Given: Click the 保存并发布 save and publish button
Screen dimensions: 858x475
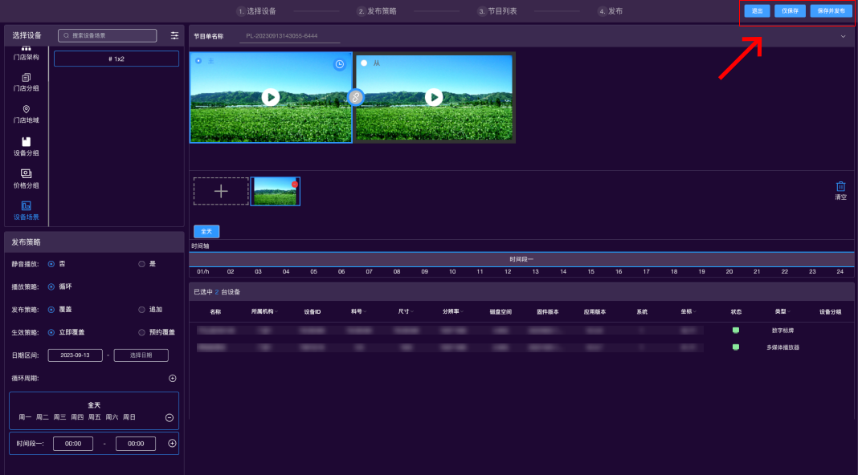Looking at the screenshot, I should coord(831,11).
